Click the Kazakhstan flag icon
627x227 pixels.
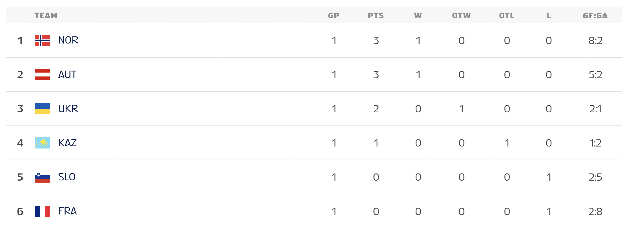click(x=42, y=143)
